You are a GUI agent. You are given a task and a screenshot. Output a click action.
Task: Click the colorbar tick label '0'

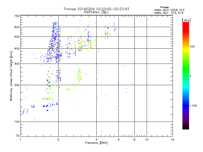click(190, 76)
